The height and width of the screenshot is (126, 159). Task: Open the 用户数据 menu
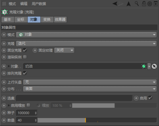pos(39,4)
